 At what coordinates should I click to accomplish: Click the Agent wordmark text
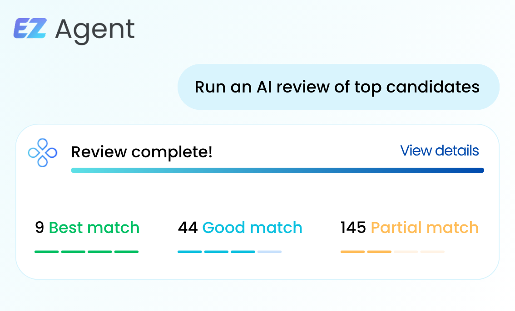click(x=95, y=31)
